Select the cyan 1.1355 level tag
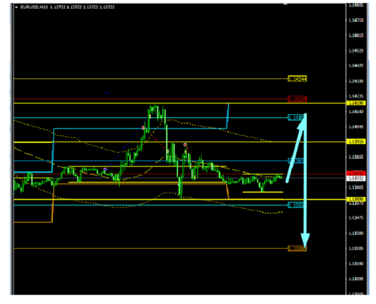Viewport: 376px width, 304px height. pyautogui.click(x=296, y=205)
